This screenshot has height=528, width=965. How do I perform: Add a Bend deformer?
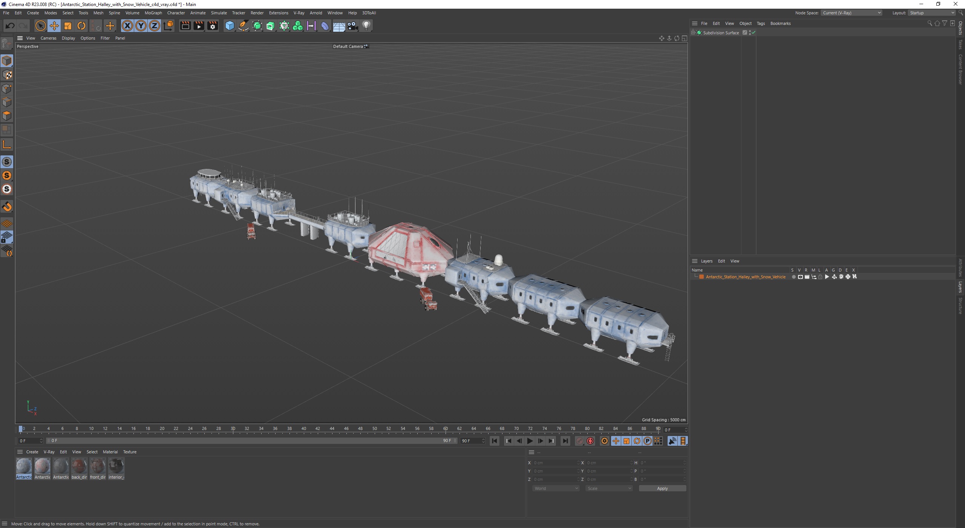(325, 26)
